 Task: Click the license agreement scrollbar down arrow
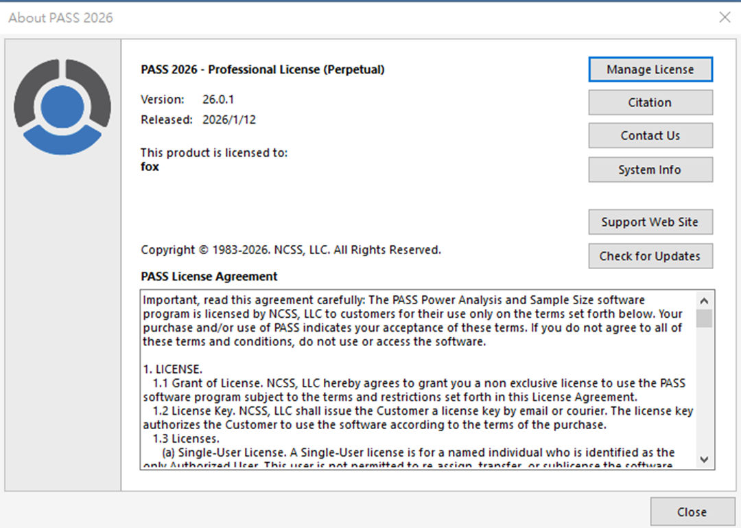point(704,459)
